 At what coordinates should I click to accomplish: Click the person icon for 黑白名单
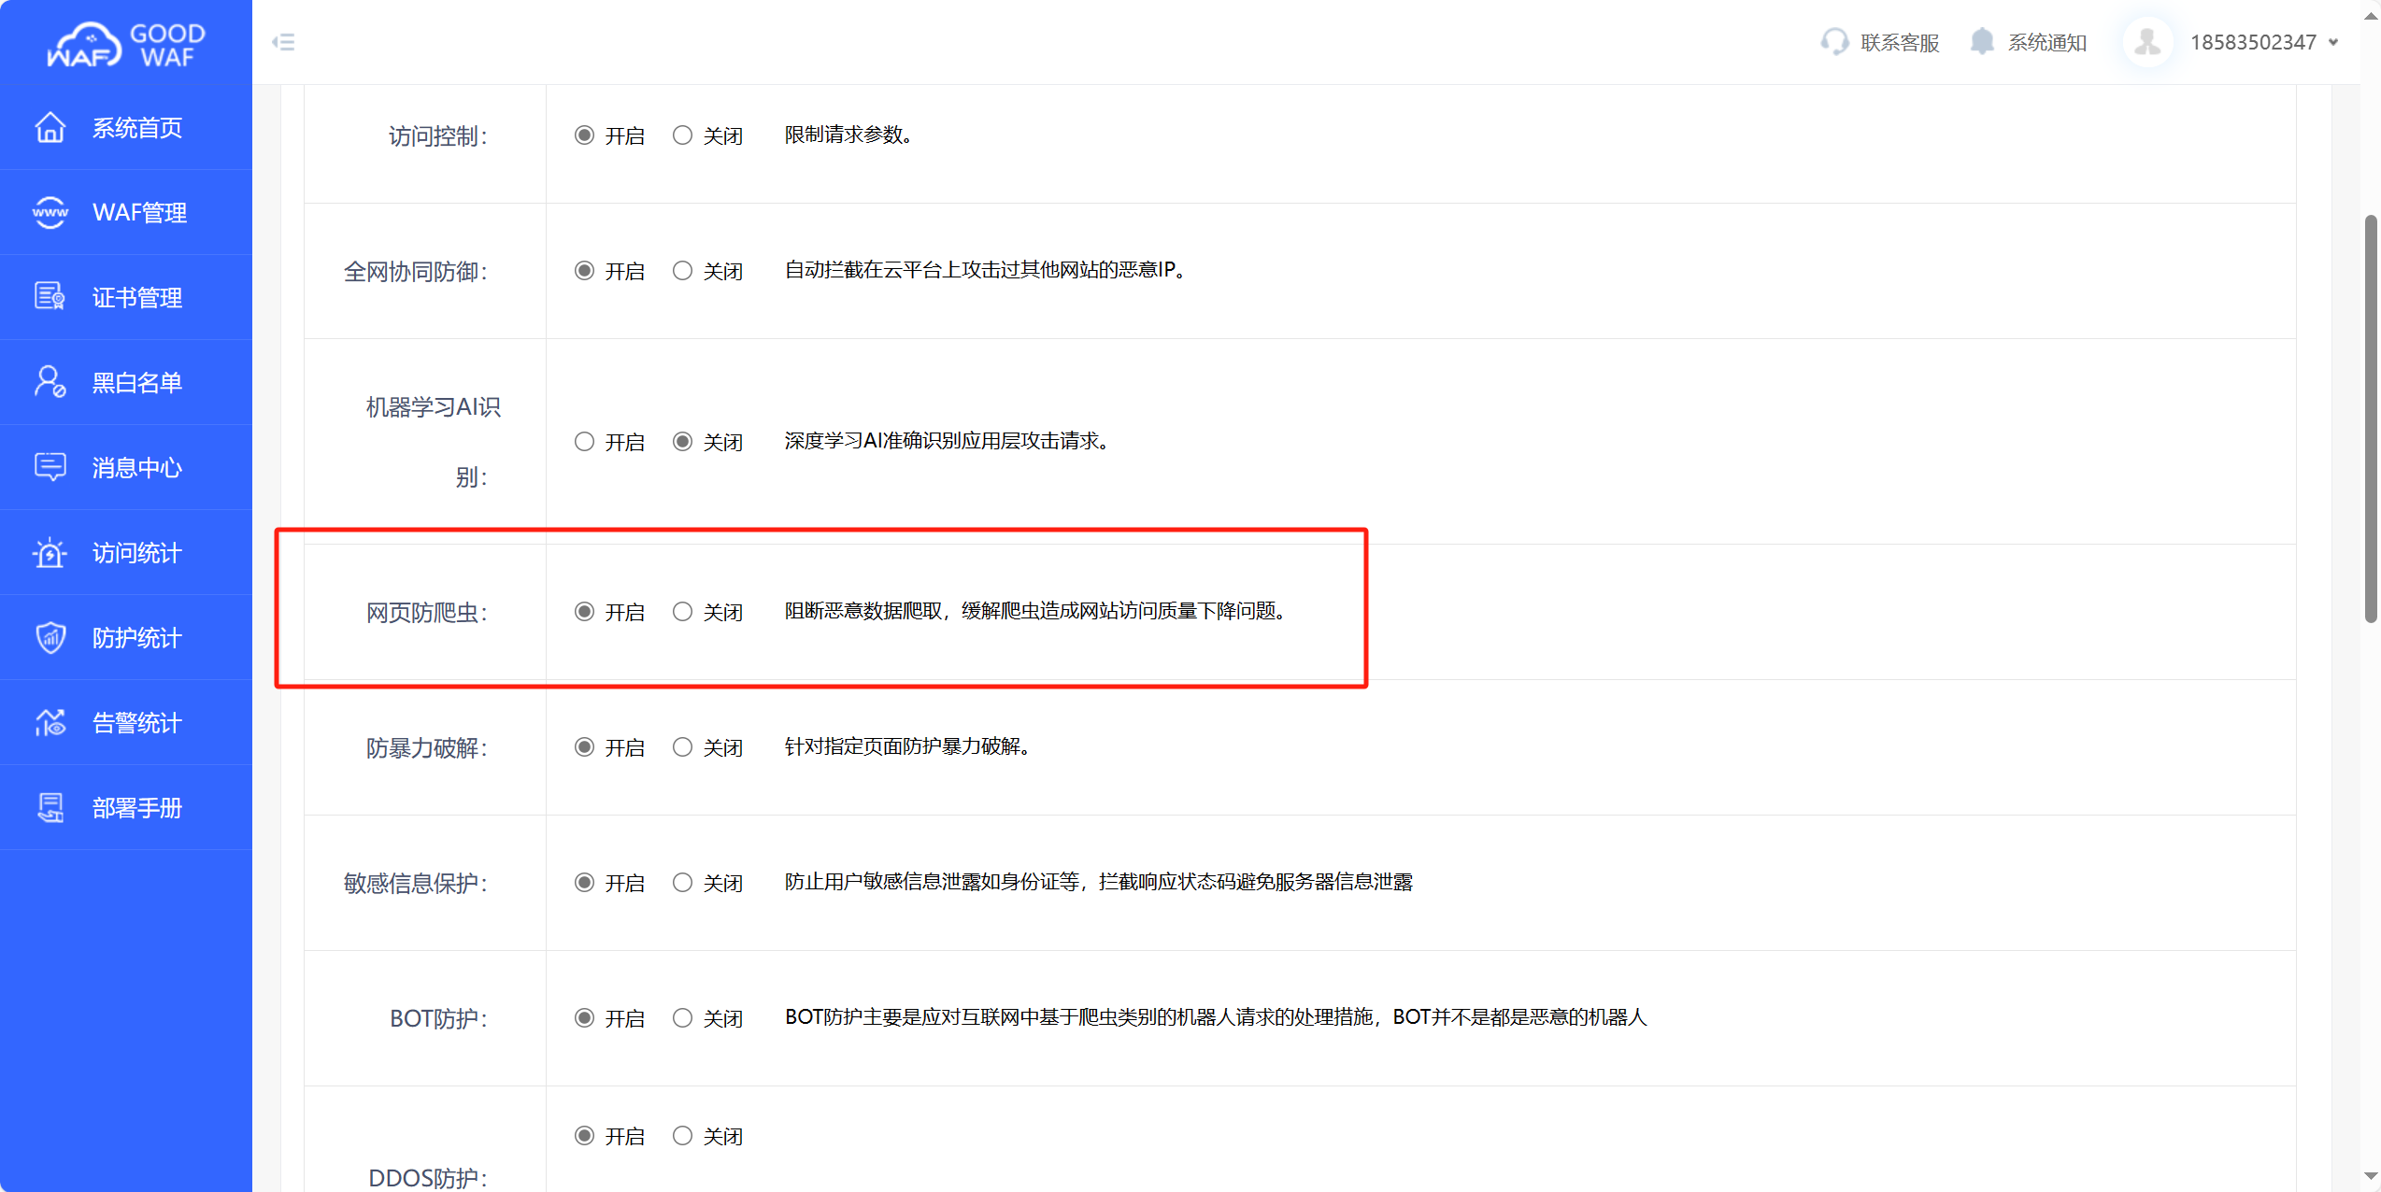(x=50, y=382)
